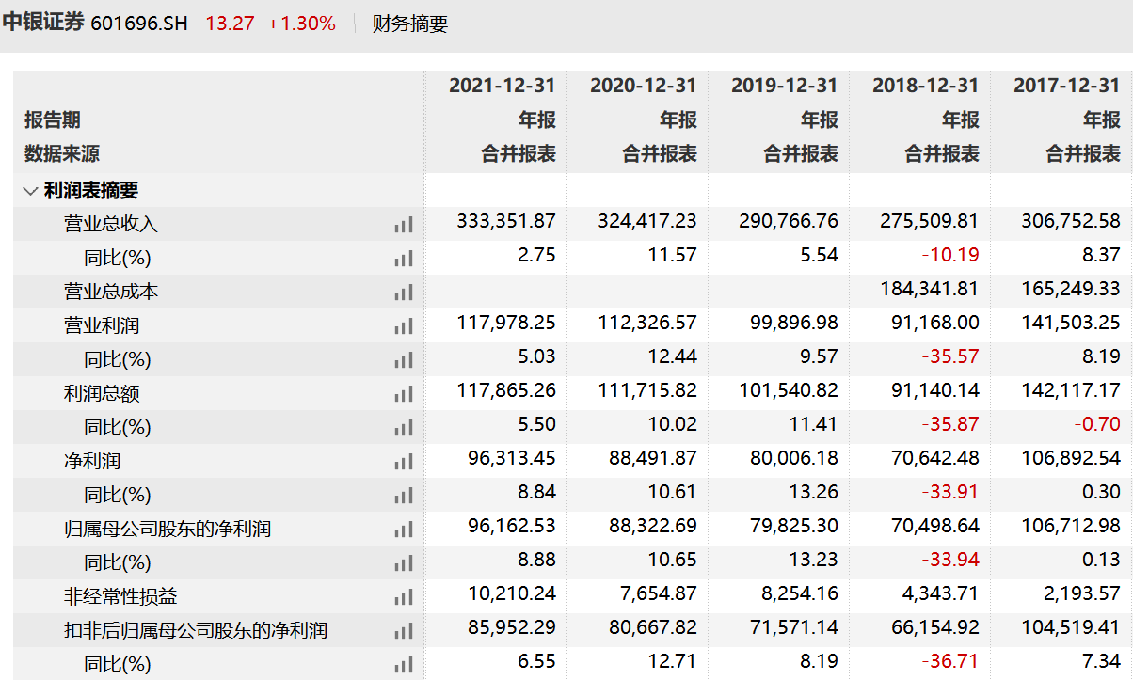This screenshot has height=680, width=1133.
Task: Open chart icon beside 营业总成本
Action: coord(404,293)
